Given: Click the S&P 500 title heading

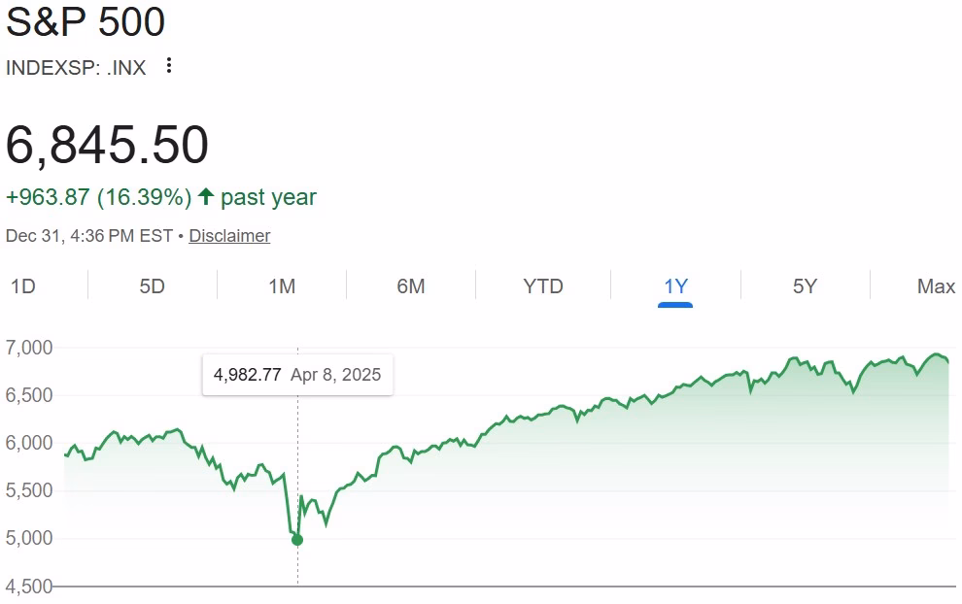Looking at the screenshot, I should click(86, 21).
